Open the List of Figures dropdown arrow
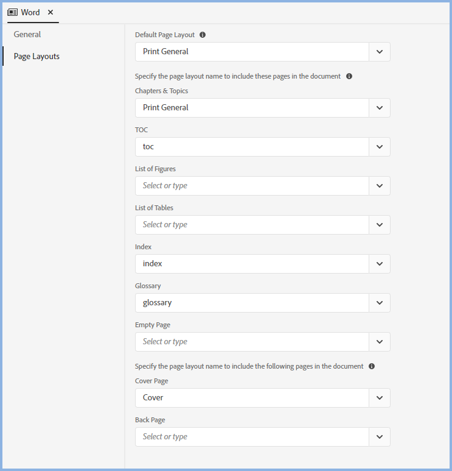The height and width of the screenshot is (471, 452). click(380, 186)
